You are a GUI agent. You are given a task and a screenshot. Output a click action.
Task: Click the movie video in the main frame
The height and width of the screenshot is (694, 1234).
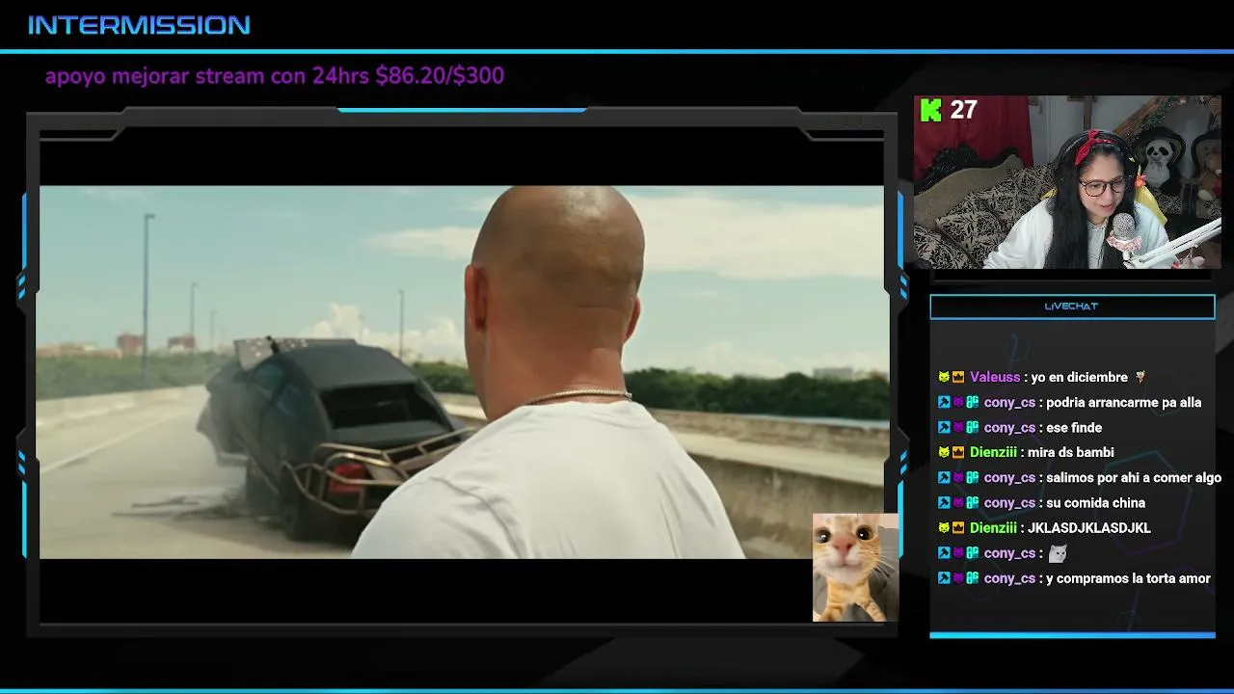coord(464,372)
